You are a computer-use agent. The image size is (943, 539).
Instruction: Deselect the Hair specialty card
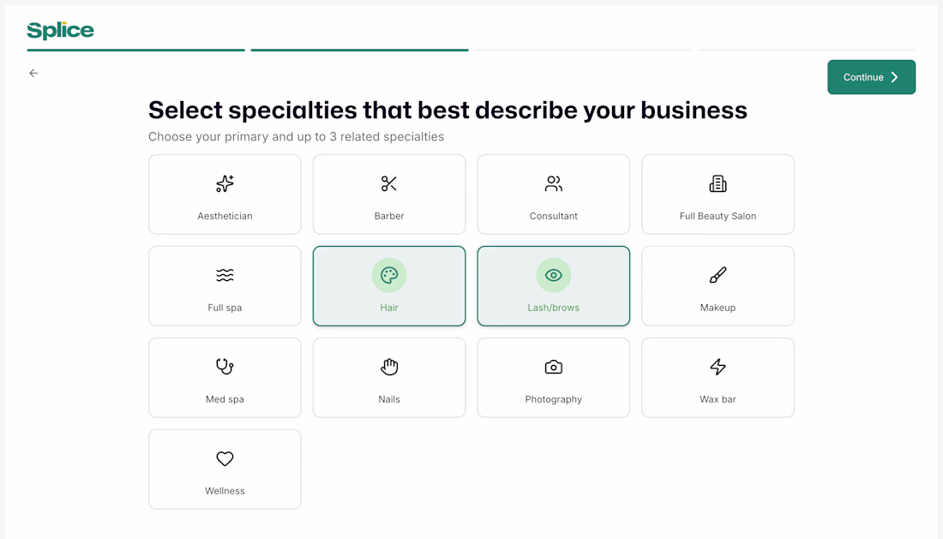pyautogui.click(x=389, y=286)
